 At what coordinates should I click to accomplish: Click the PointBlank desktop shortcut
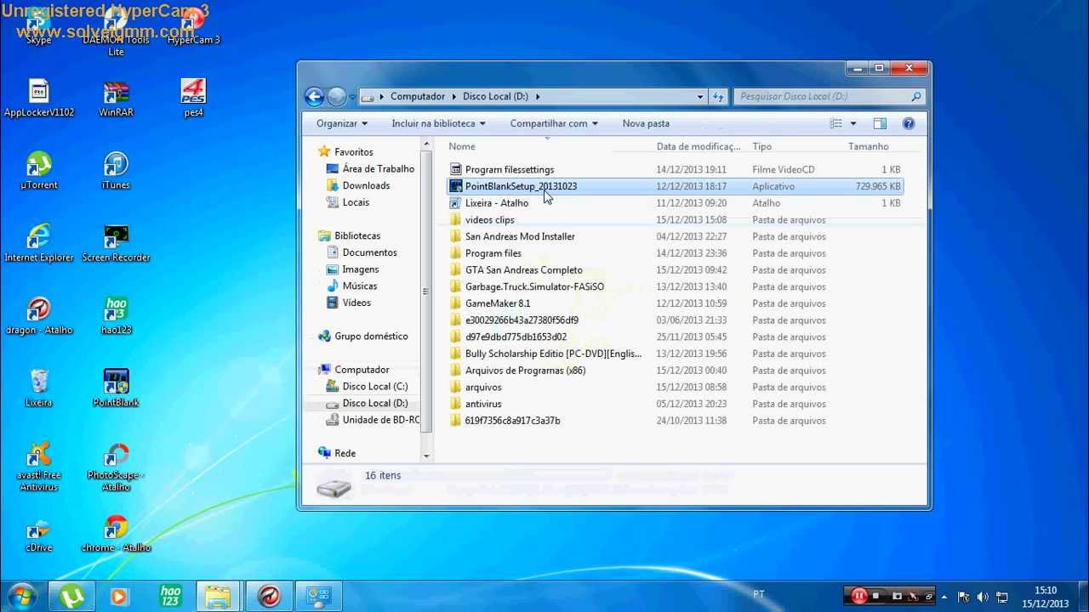tap(116, 382)
